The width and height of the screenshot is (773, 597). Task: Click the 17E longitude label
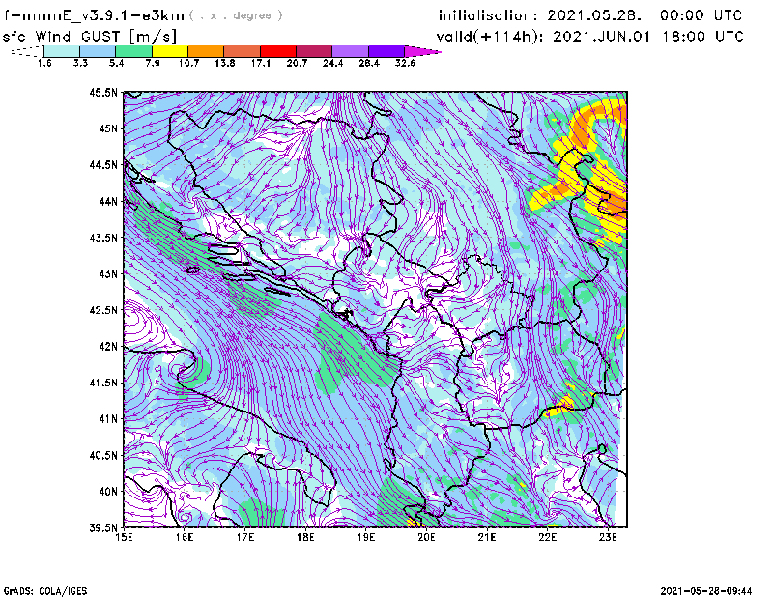(x=245, y=537)
